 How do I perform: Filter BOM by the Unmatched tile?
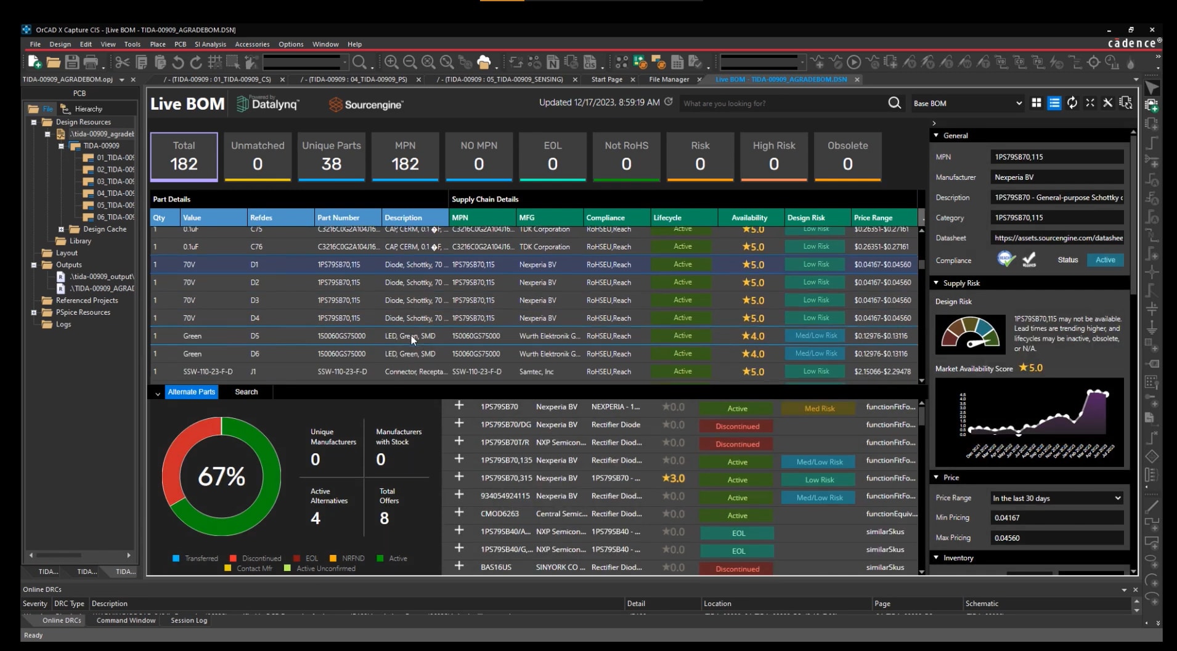[x=258, y=156]
